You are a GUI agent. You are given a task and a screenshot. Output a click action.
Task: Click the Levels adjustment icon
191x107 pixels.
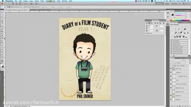click(x=179, y=29)
